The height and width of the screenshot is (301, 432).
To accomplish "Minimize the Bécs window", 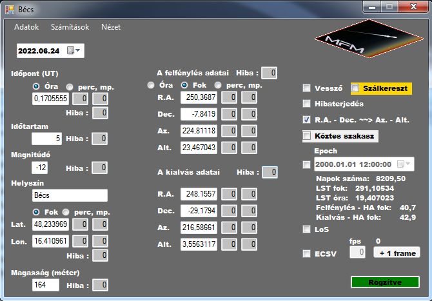I will click(372, 7).
